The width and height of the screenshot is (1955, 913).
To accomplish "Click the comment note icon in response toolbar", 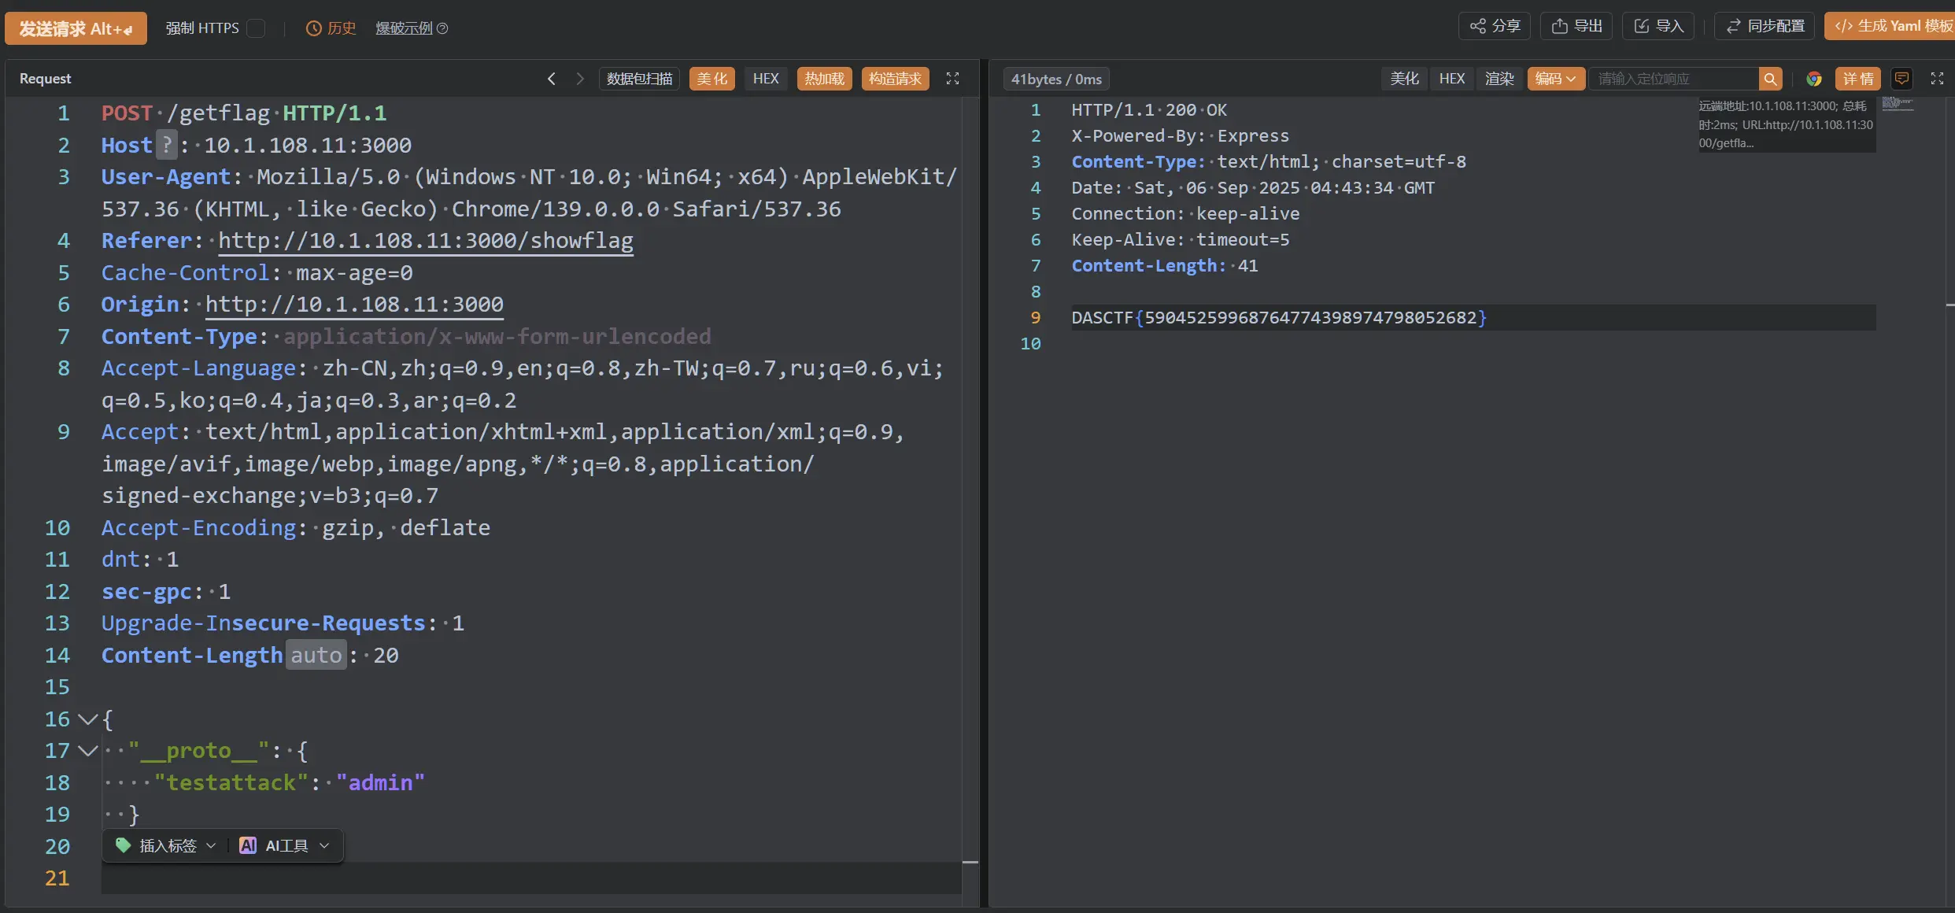I will (x=1902, y=79).
